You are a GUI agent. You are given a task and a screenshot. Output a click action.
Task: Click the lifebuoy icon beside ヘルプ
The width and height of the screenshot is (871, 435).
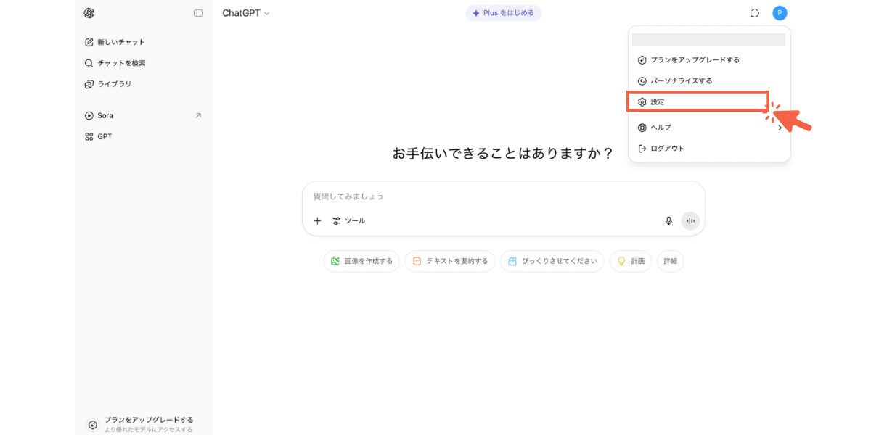coord(642,128)
